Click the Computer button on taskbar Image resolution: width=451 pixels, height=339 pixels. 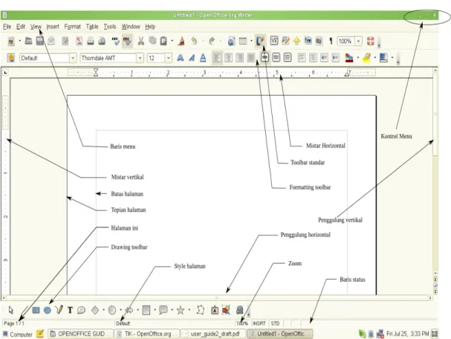18,334
